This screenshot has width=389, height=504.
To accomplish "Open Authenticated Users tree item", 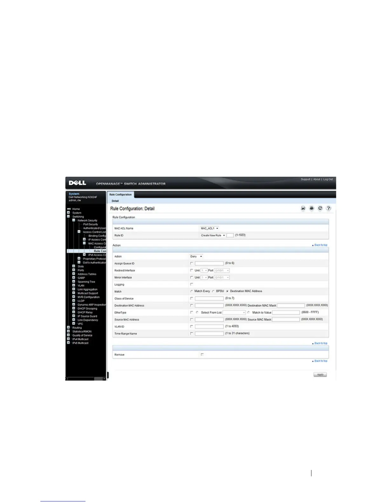I will pyautogui.click(x=95, y=228).
